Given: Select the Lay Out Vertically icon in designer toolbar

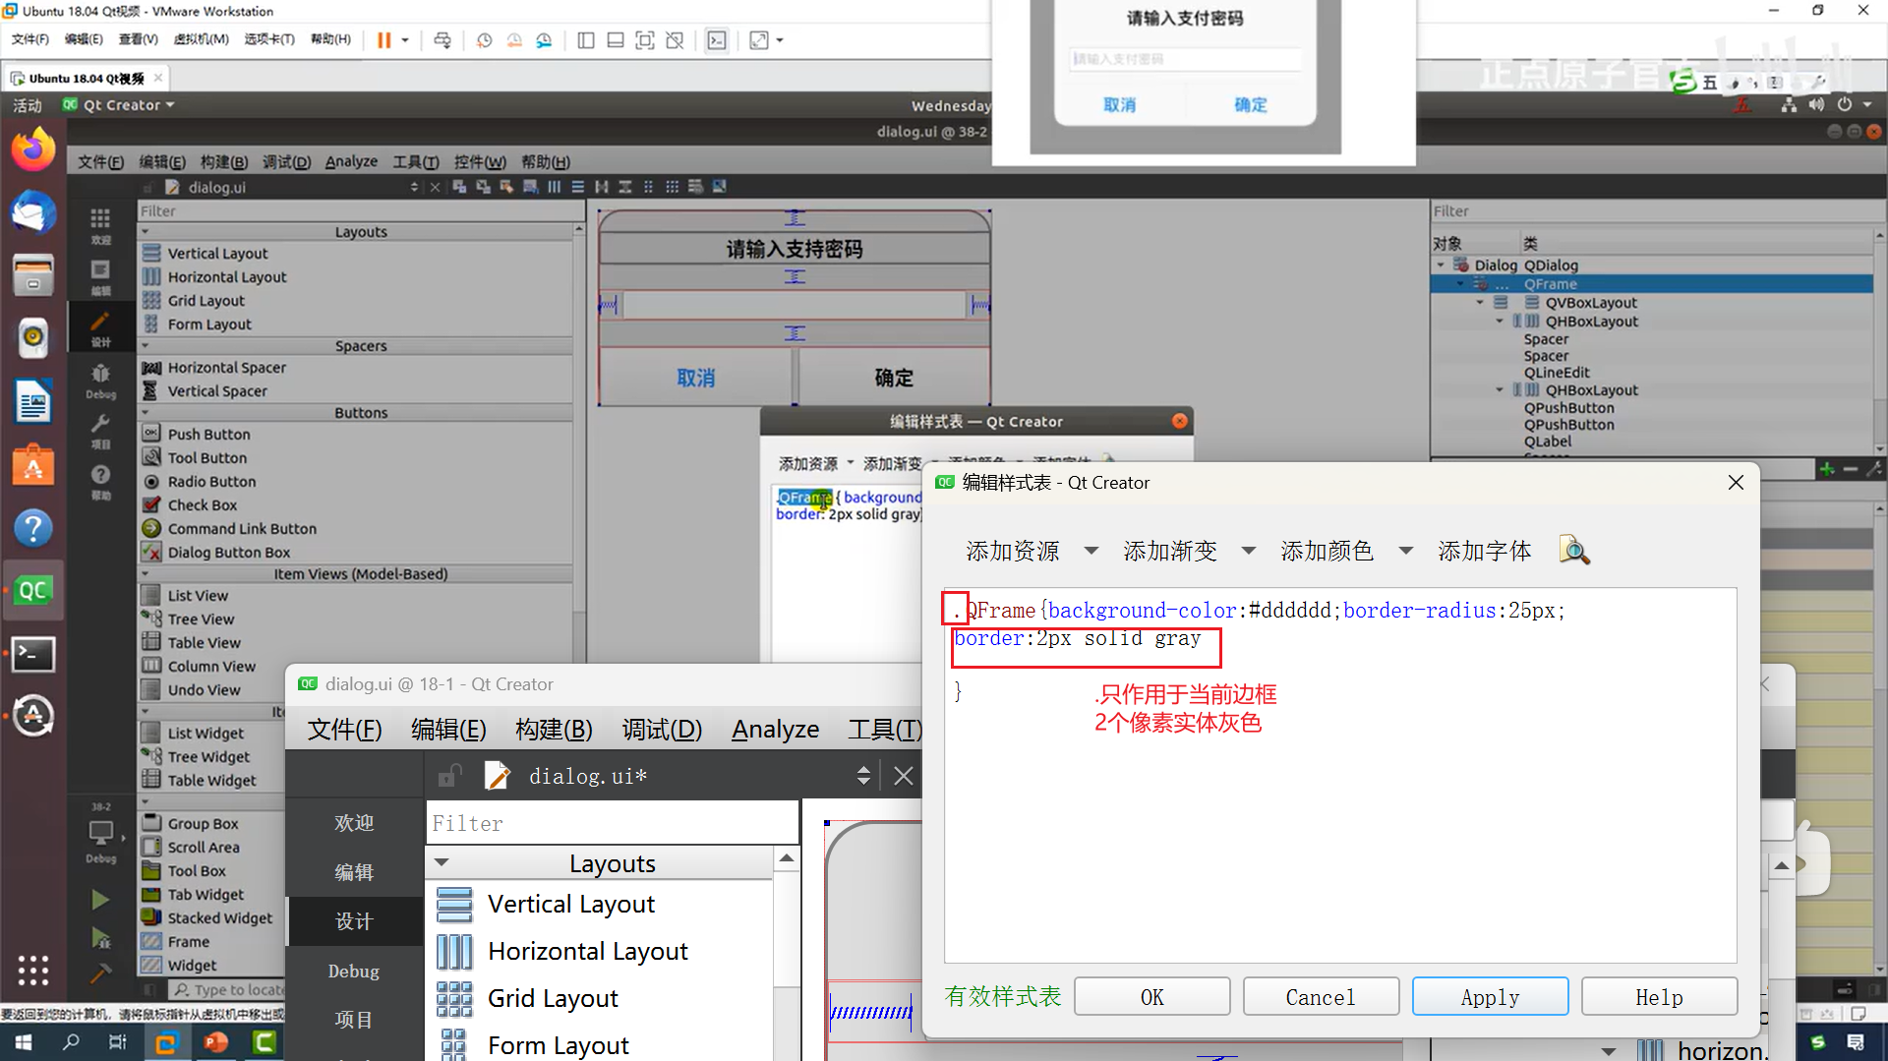Looking at the screenshot, I should [577, 186].
